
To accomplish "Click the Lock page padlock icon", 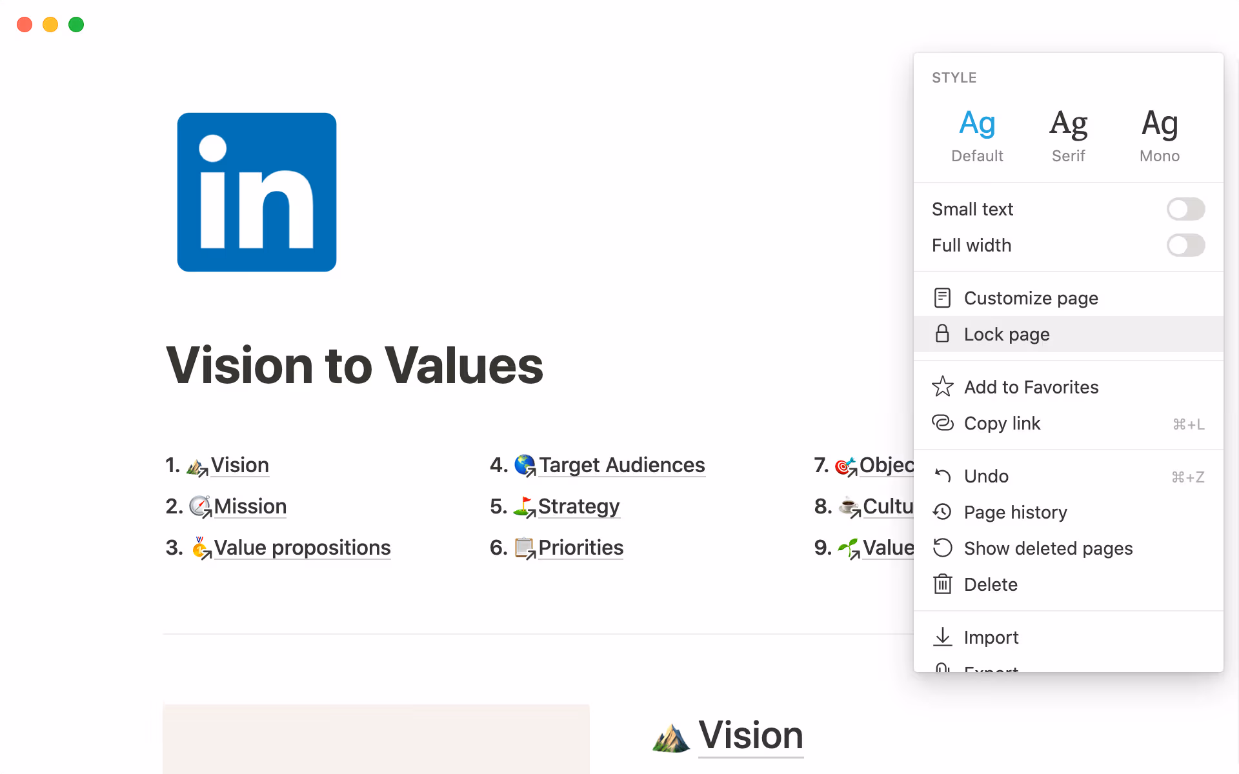I will pos(942,334).
